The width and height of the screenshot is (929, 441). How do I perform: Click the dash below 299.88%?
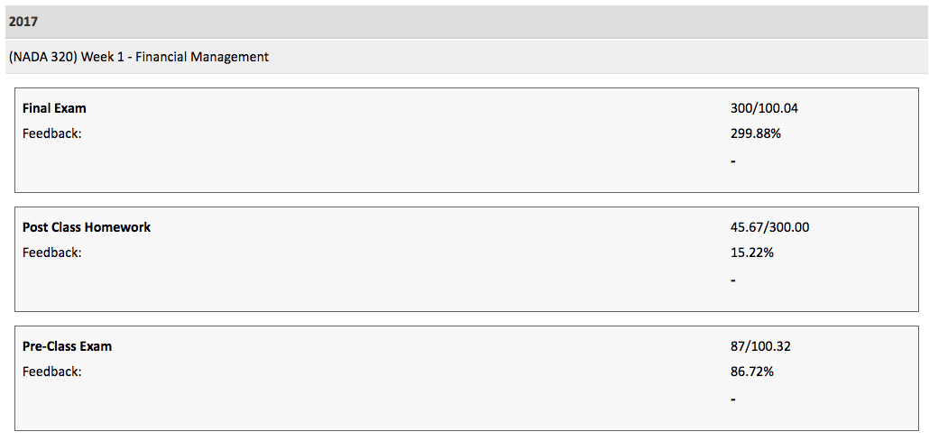(x=733, y=161)
